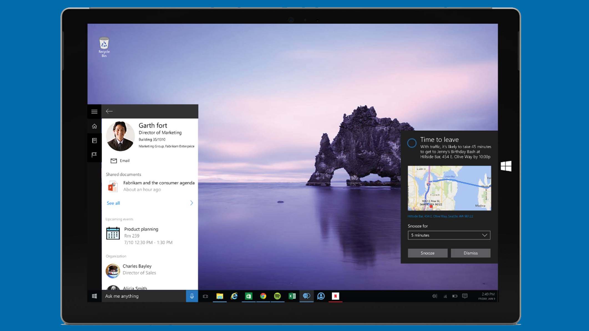The width and height of the screenshot is (589, 331).
Task: Click the Snooze button on notification
Action: click(x=428, y=253)
